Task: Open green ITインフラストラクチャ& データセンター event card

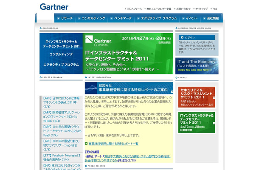Action: click(x=197, y=122)
